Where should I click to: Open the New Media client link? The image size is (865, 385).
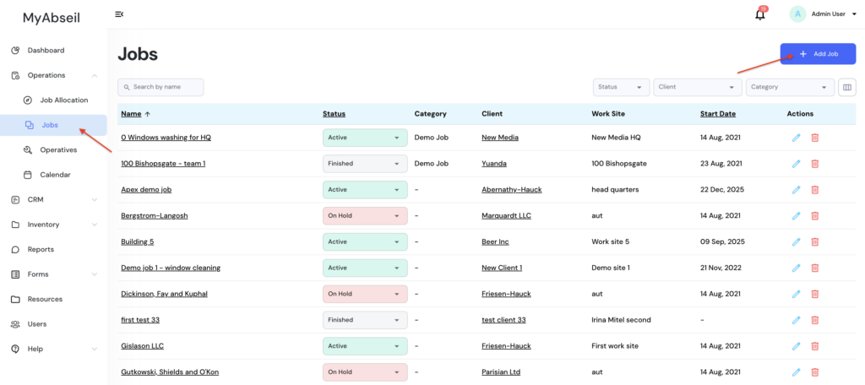coord(500,138)
